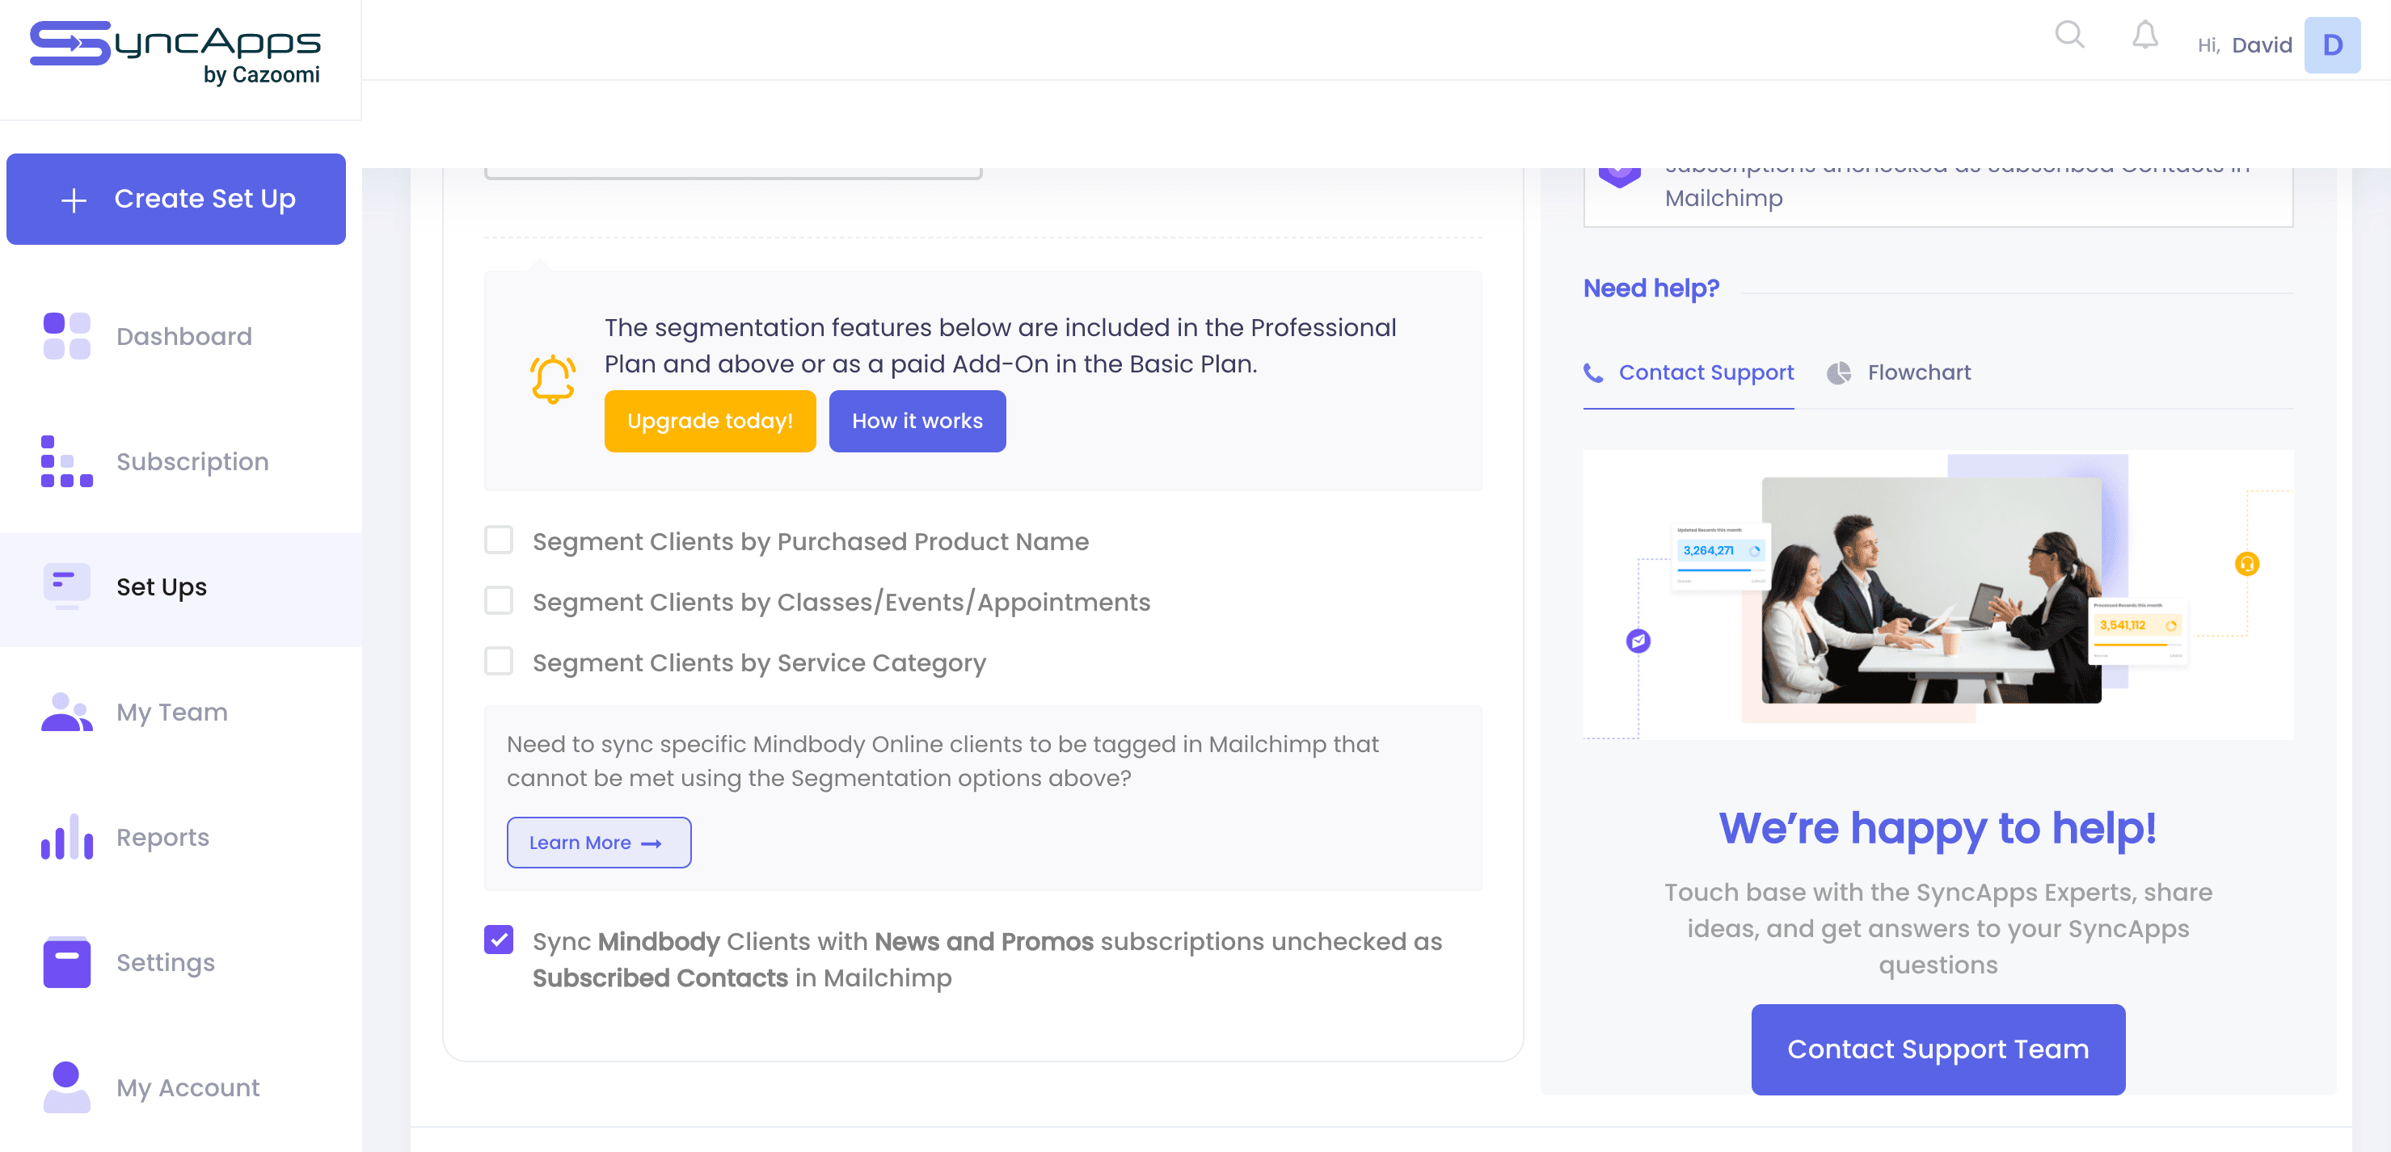Screen dimensions: 2391x1152
Task: Click the How it works button
Action: [x=917, y=421]
